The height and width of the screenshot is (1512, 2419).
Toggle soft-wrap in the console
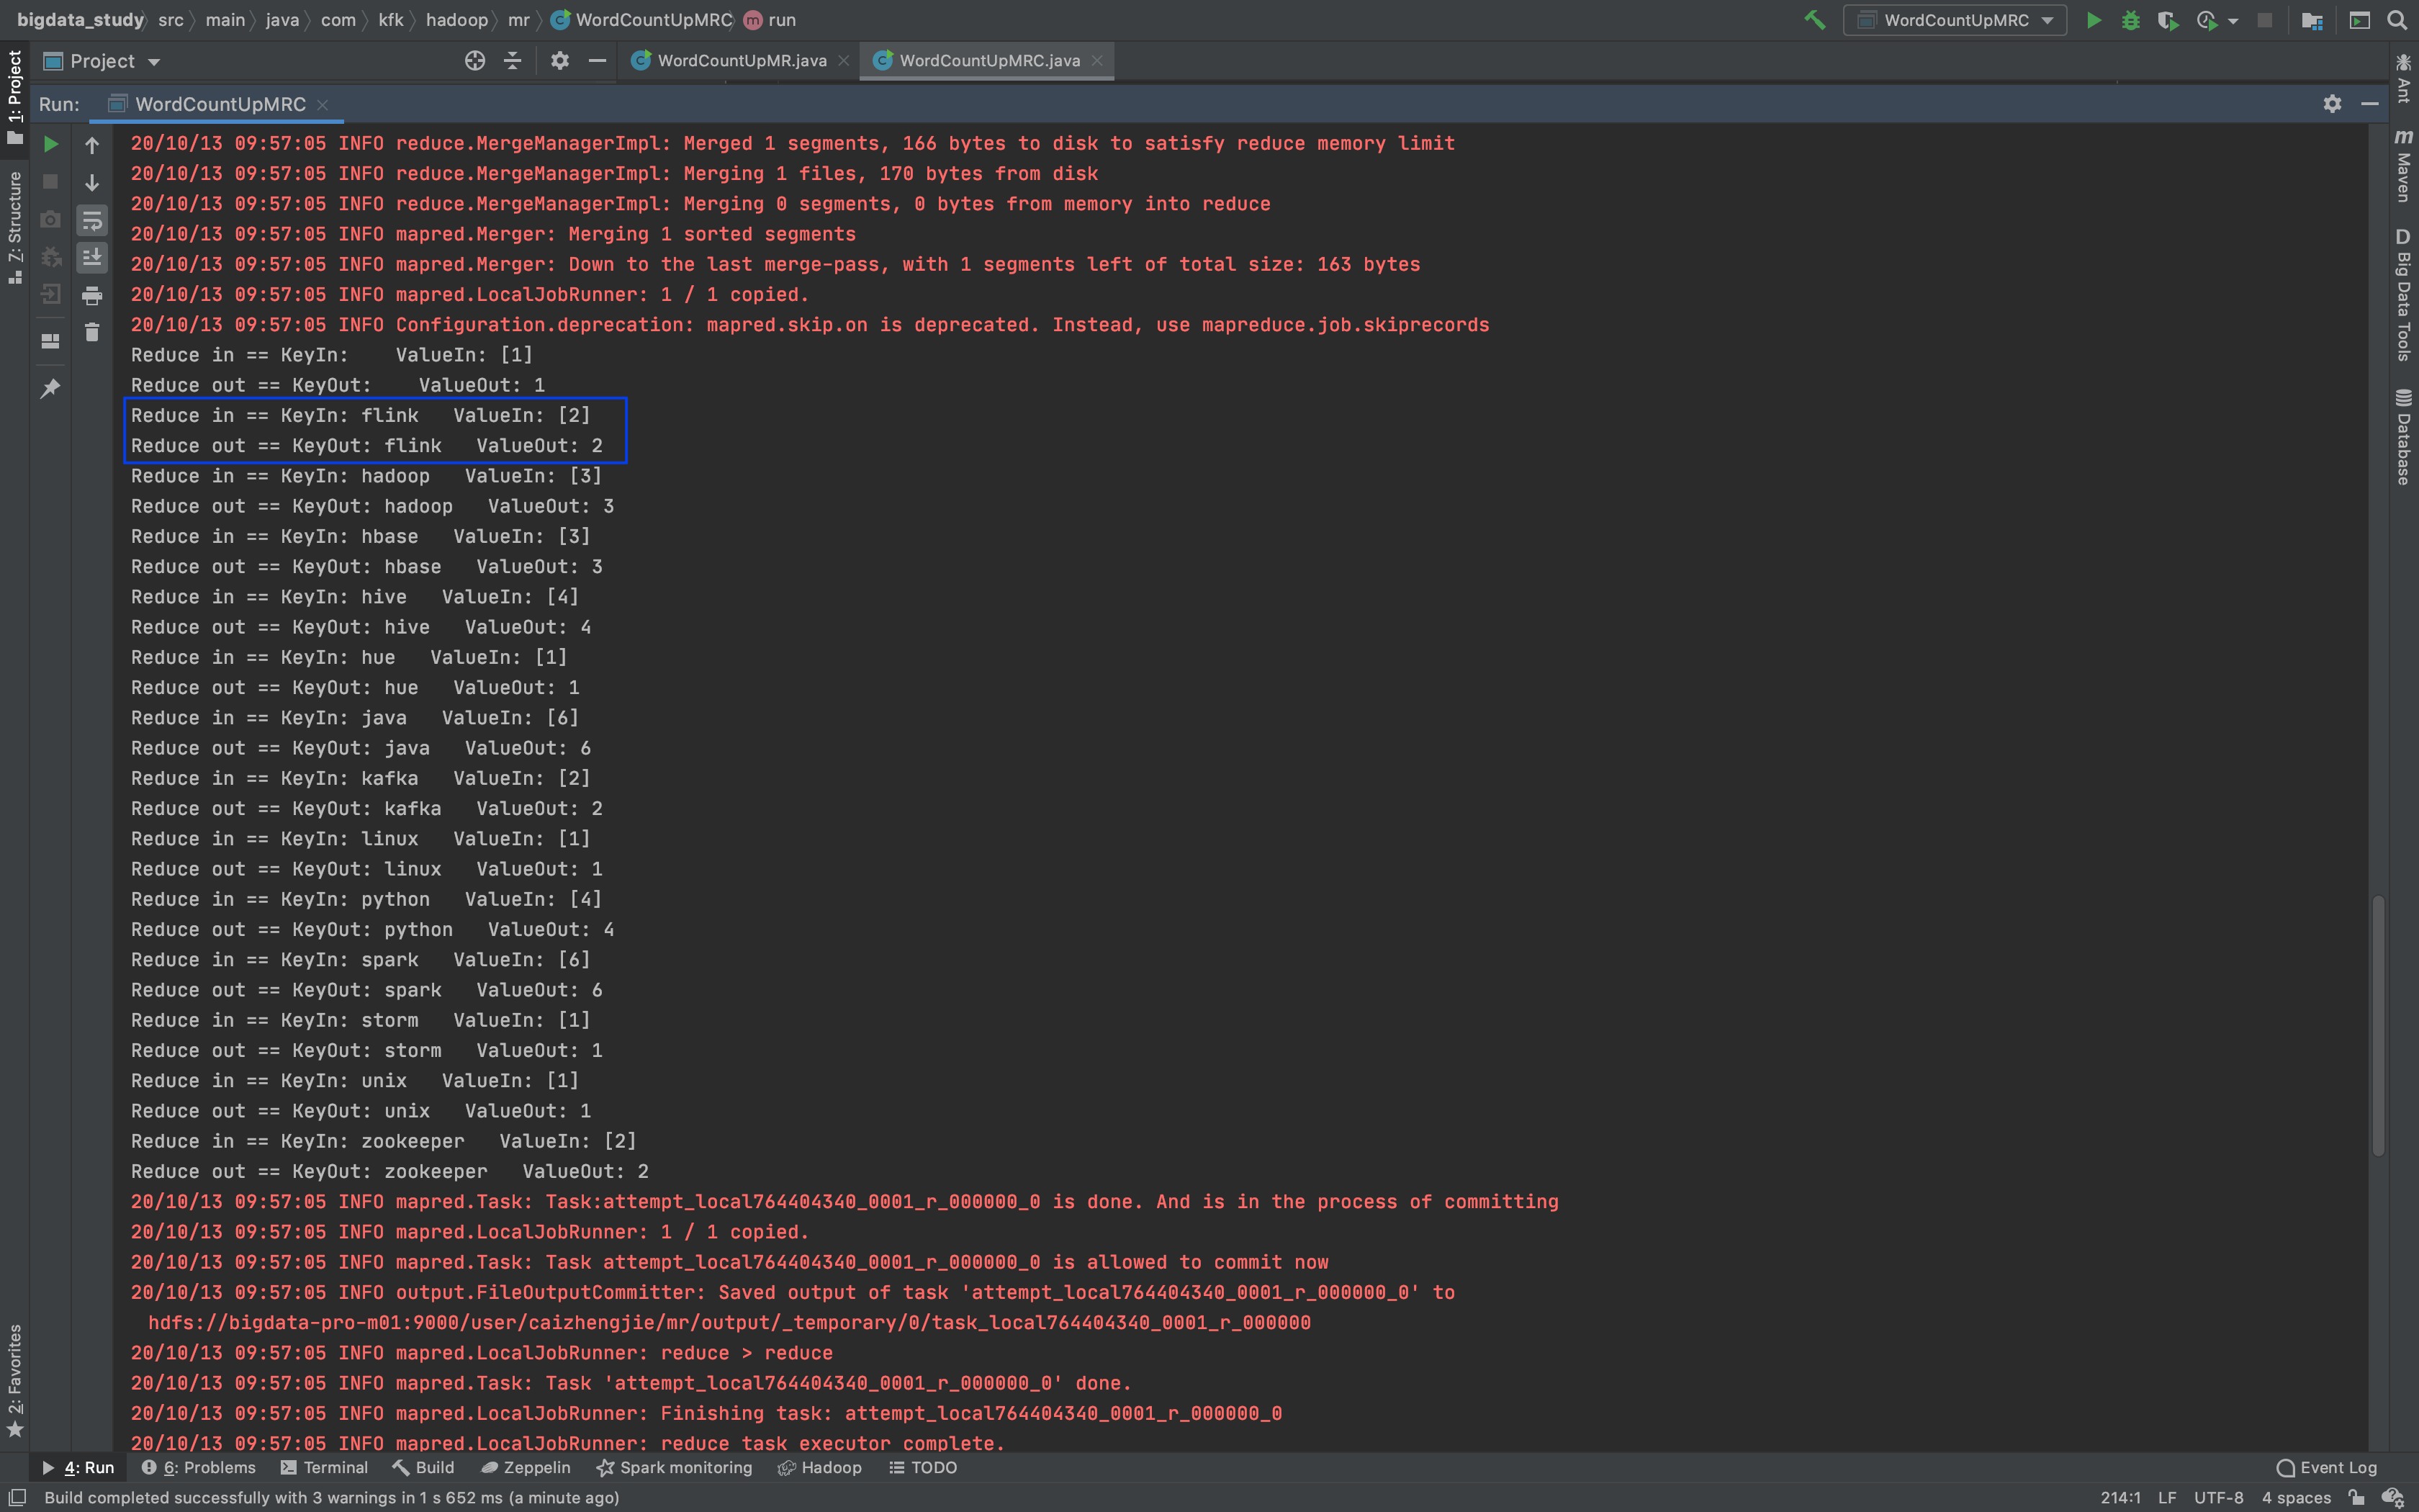click(x=93, y=220)
